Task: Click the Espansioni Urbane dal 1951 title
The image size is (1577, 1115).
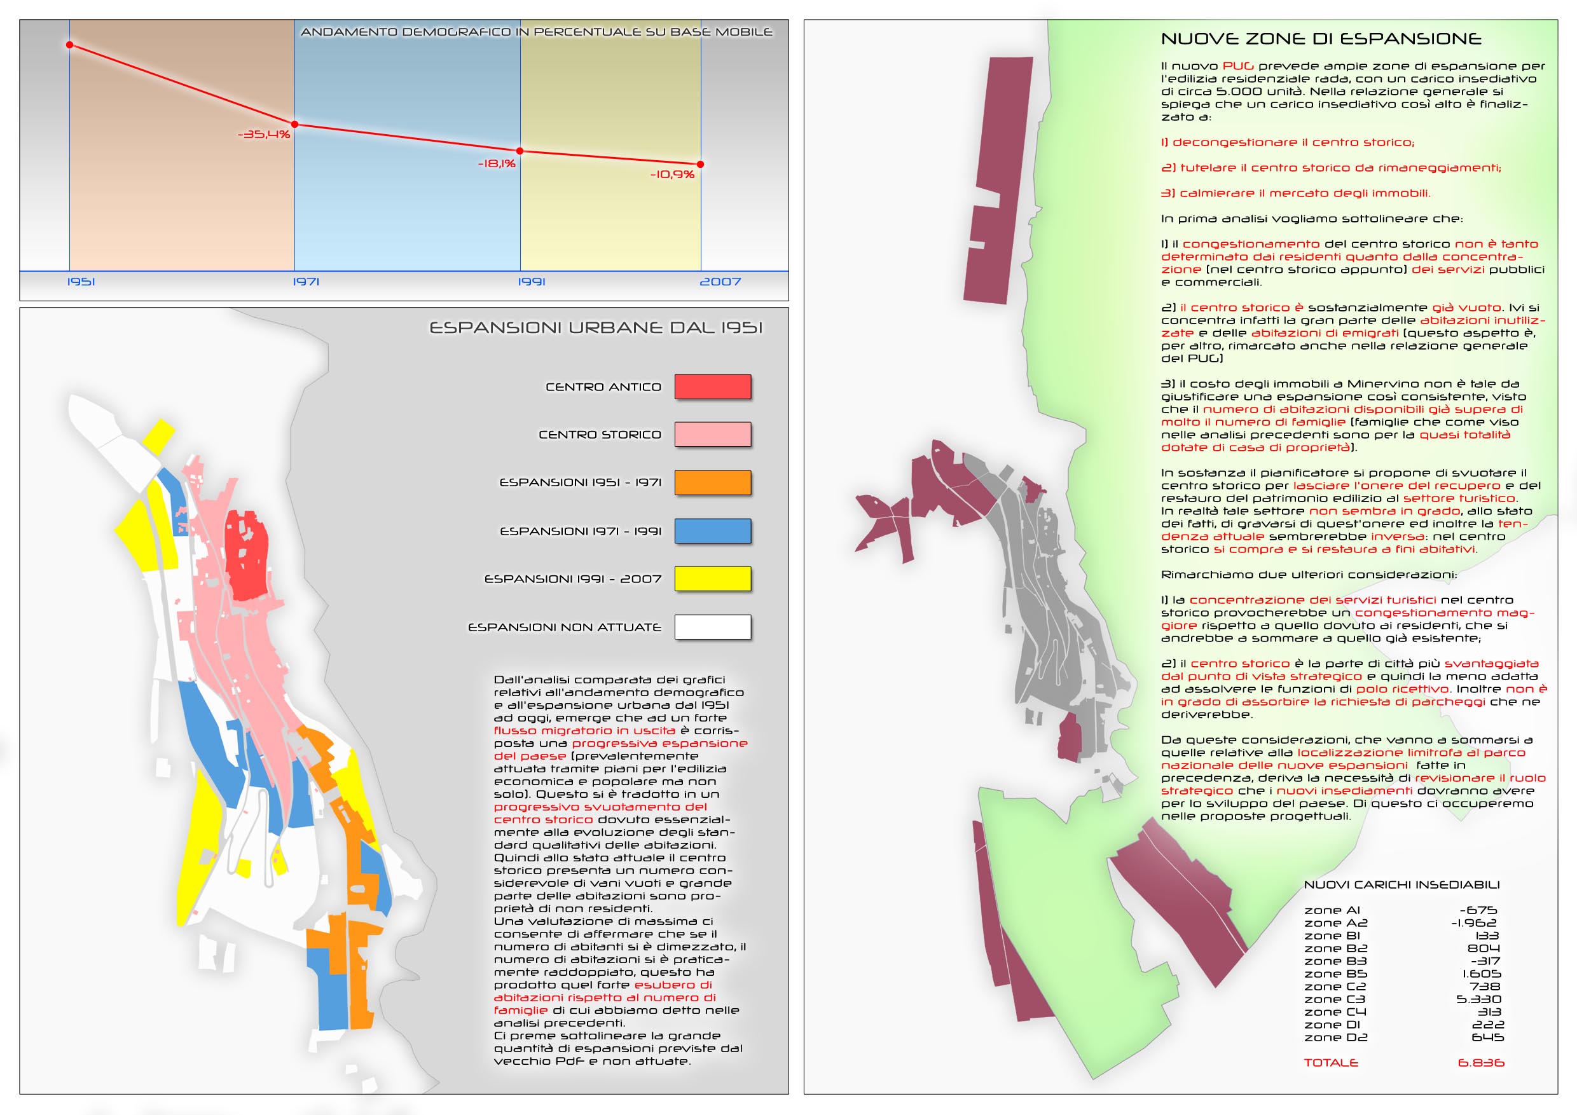Action: (x=595, y=328)
